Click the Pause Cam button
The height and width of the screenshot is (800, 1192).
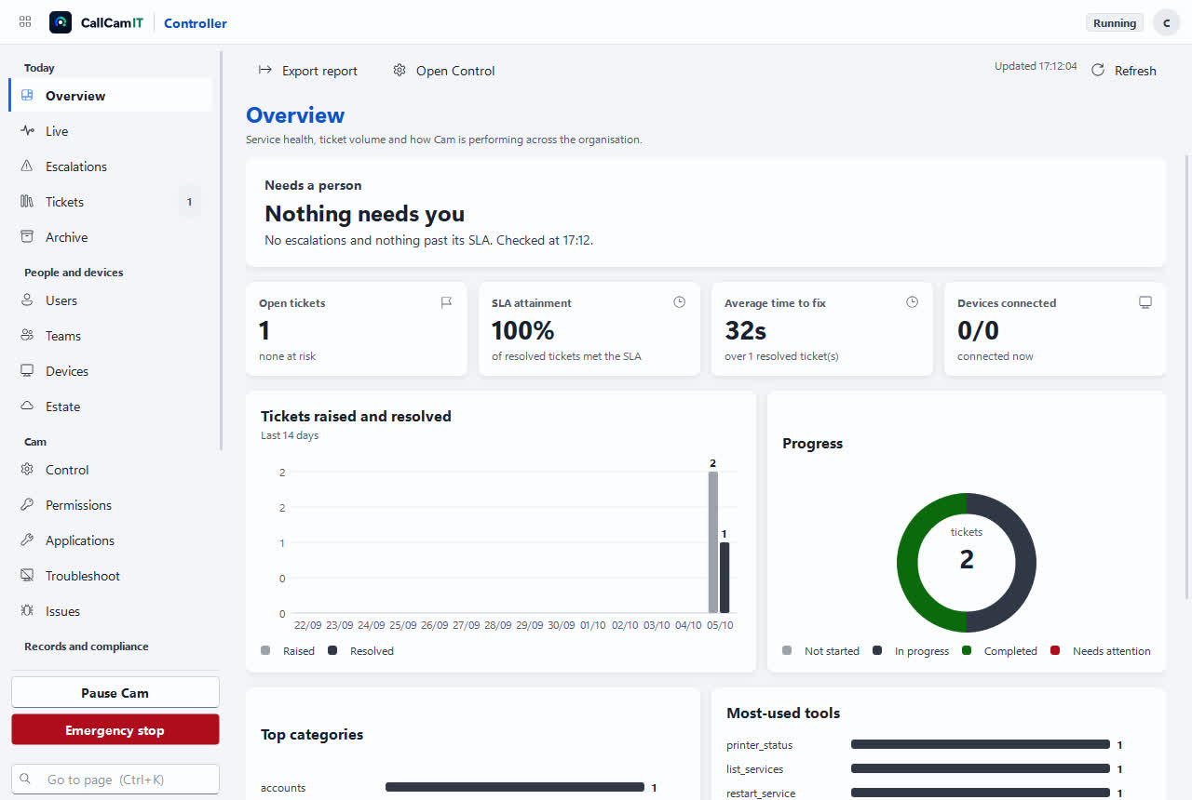coord(115,693)
